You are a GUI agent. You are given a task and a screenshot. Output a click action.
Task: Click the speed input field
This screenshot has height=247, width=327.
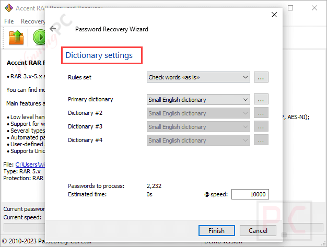click(x=250, y=194)
